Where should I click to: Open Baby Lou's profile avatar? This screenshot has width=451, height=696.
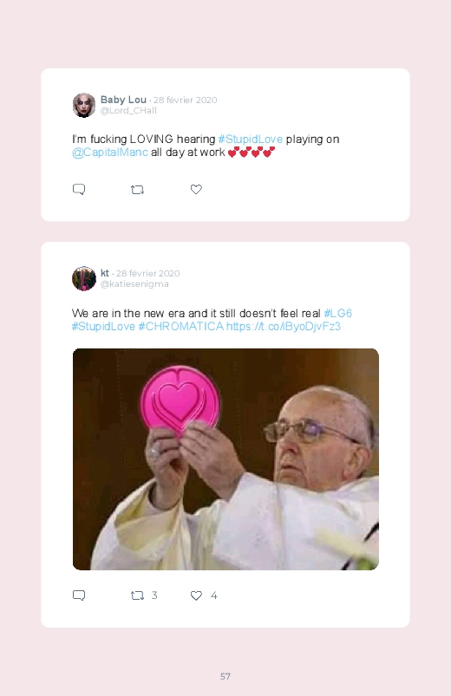click(x=84, y=105)
